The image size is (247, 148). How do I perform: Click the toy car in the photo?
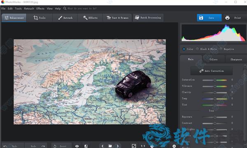tap(133, 84)
